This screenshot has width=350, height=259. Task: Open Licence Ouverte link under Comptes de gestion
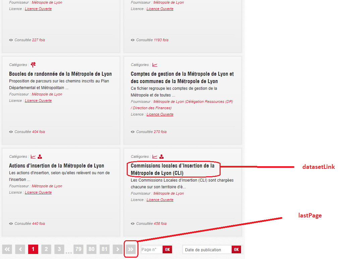[x=160, y=114]
